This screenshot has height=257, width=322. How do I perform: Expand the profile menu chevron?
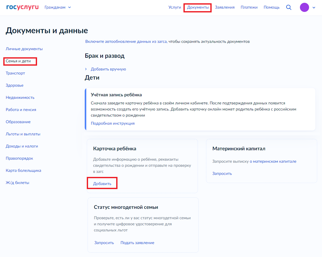pyautogui.click(x=314, y=8)
